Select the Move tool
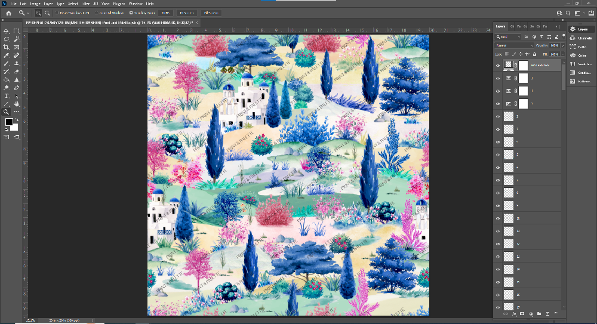This screenshot has height=324, width=597. click(6, 31)
